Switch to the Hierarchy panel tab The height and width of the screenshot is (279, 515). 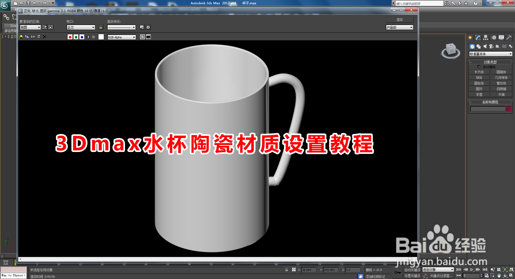pos(485,38)
